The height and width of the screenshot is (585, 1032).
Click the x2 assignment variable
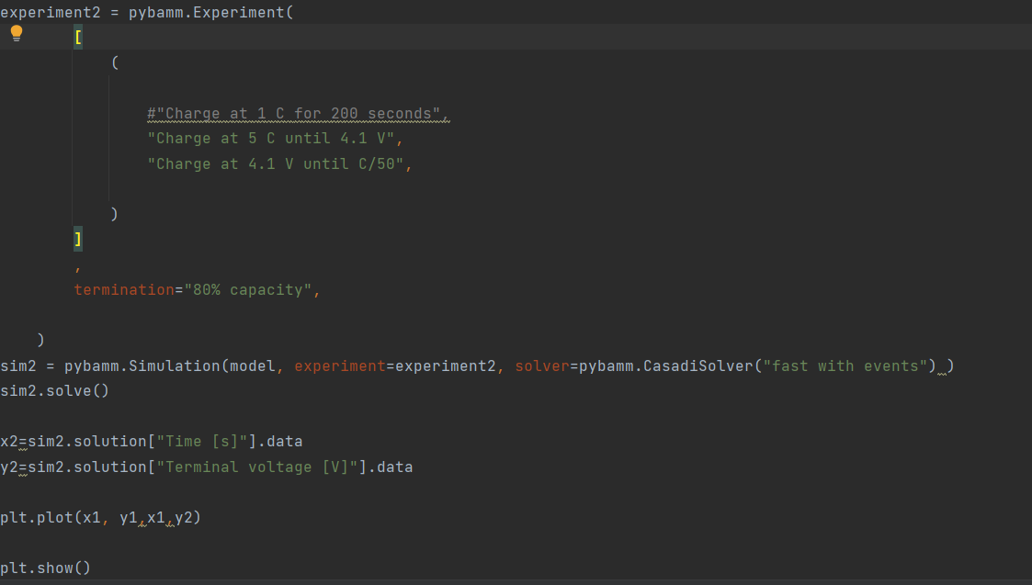click(9, 442)
